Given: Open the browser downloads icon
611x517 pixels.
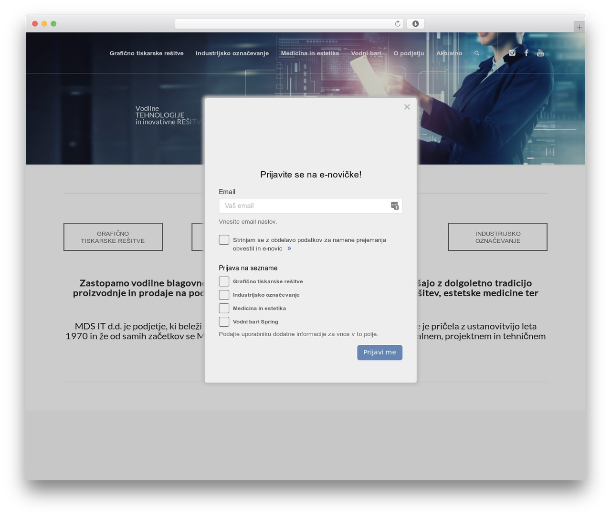Looking at the screenshot, I should pos(415,24).
